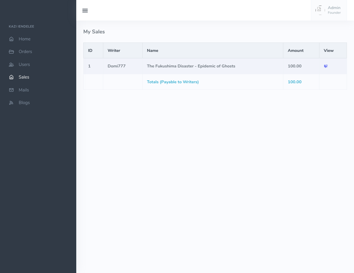
Task: Click the Mails envelope icon
Action: click(11, 90)
